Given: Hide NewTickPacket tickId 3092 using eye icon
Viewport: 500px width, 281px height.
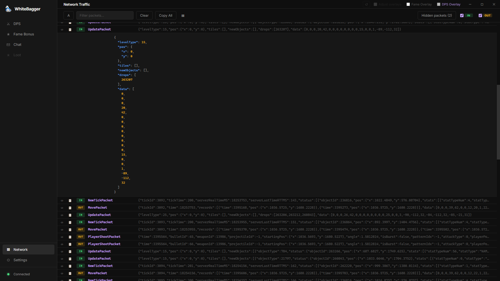Looking at the screenshot, I should click(62, 201).
